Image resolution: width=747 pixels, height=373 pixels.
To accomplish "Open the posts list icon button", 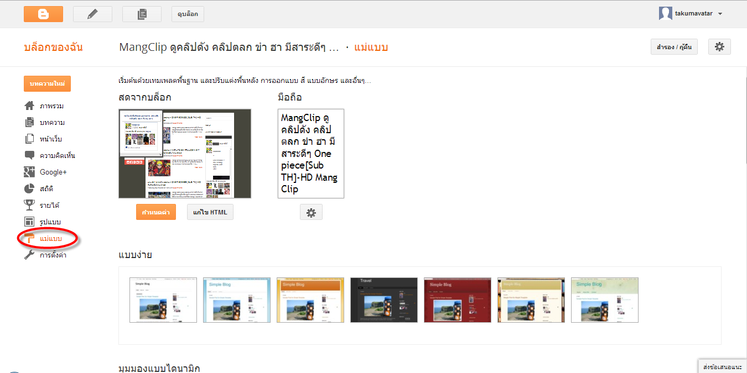I will tap(142, 14).
